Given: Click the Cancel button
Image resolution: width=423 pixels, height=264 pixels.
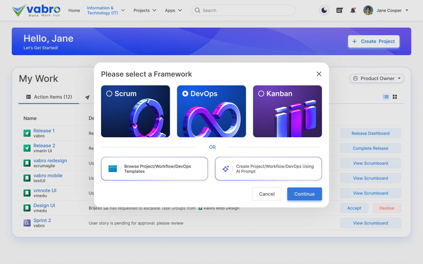Looking at the screenshot, I should (267, 194).
